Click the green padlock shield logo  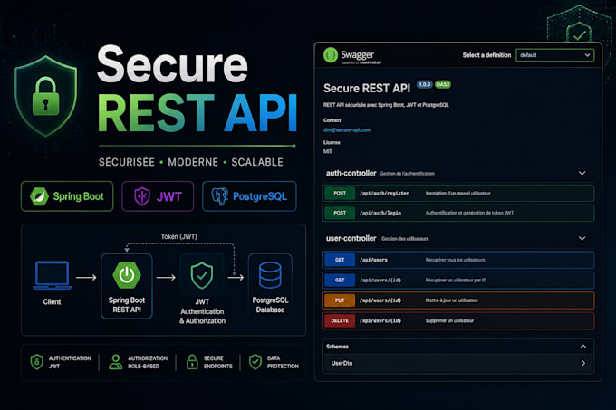point(45,96)
